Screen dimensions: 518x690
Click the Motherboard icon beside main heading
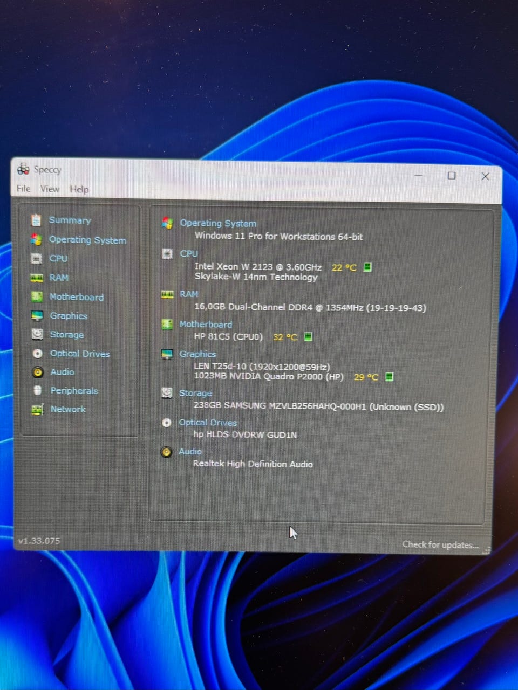click(x=167, y=324)
